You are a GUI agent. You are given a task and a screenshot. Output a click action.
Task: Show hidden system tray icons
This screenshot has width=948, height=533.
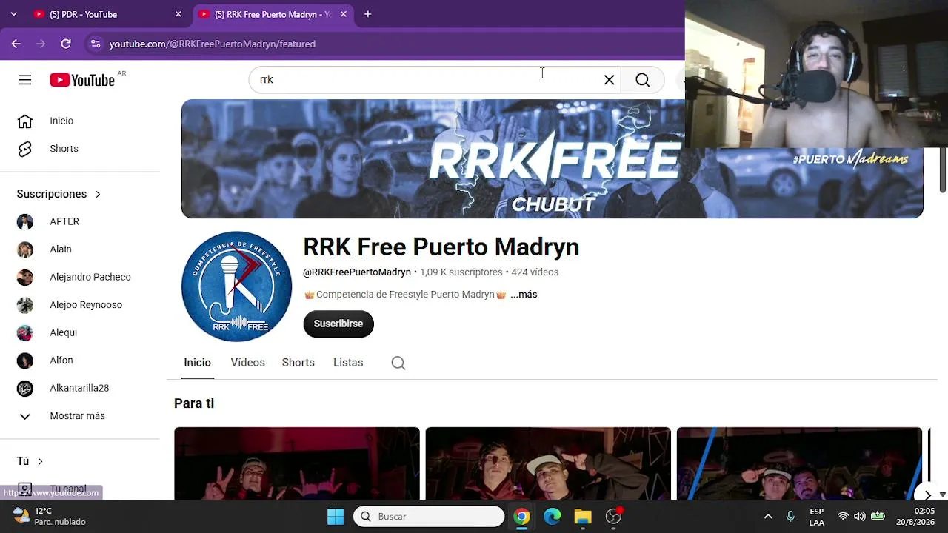[768, 517]
